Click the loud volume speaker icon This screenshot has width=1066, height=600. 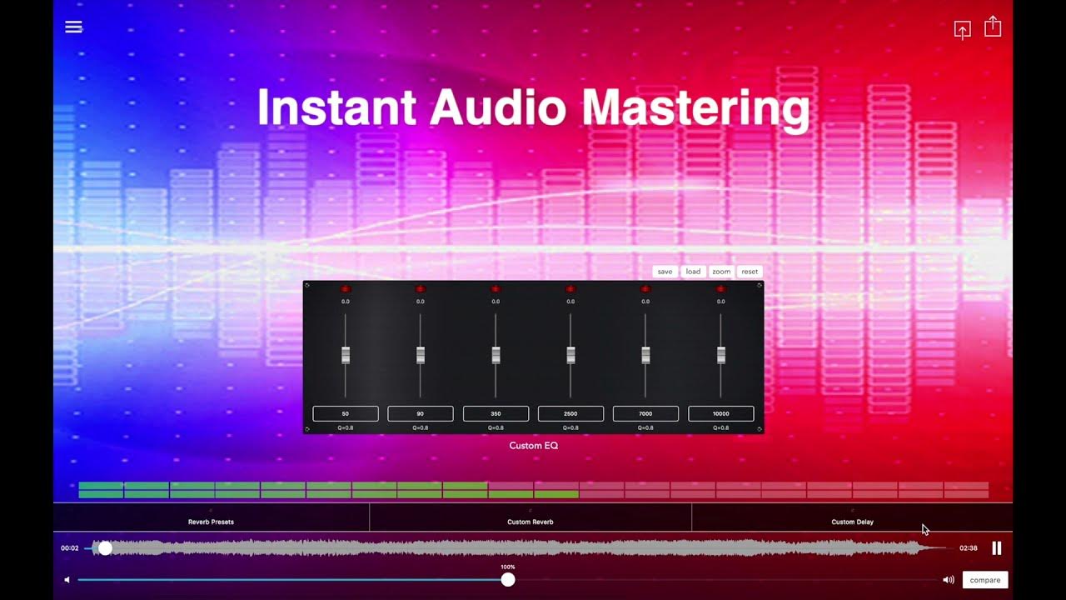tap(949, 580)
